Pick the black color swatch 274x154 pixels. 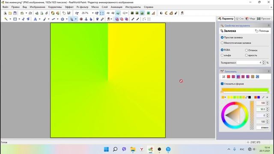click(250, 97)
